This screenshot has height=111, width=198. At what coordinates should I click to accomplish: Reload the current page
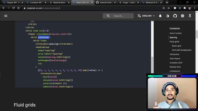click(x=13, y=8)
